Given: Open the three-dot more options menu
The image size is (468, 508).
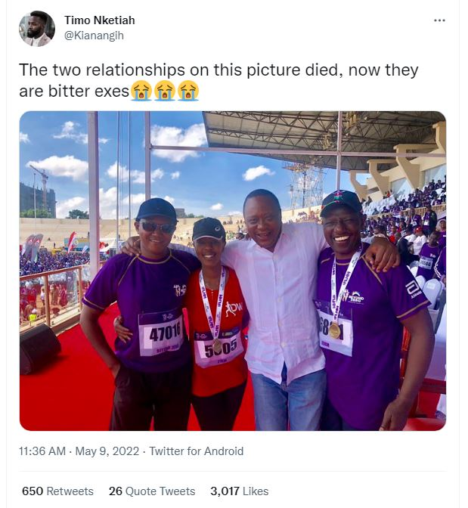Looking at the screenshot, I should (439, 20).
